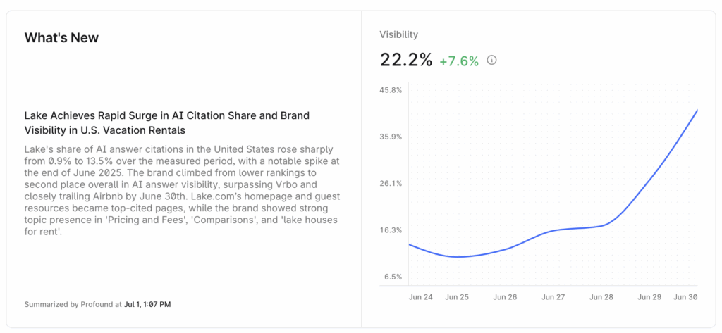The image size is (722, 333).
Task: Click the info icon beside +7.6%
Action: [x=492, y=61]
